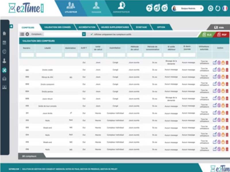This screenshot has height=172, width=230.
Task: Click the Unité de calcul filter field
Action: tap(98, 55)
